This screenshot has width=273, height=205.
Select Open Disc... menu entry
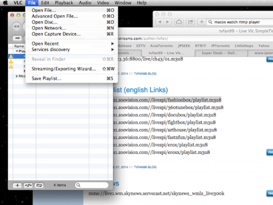coord(72,22)
